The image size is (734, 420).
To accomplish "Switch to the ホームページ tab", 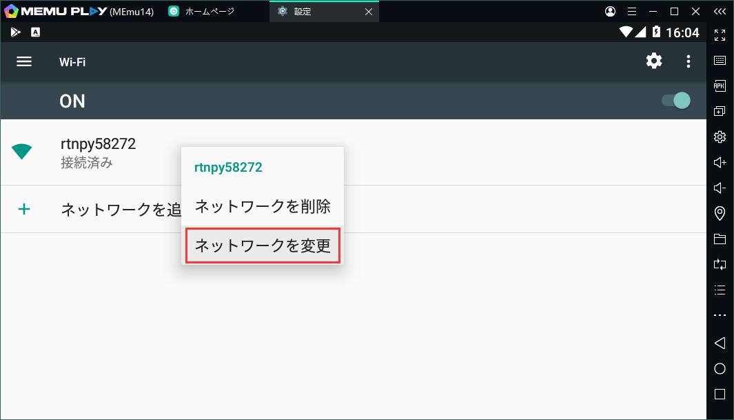I will (x=210, y=12).
